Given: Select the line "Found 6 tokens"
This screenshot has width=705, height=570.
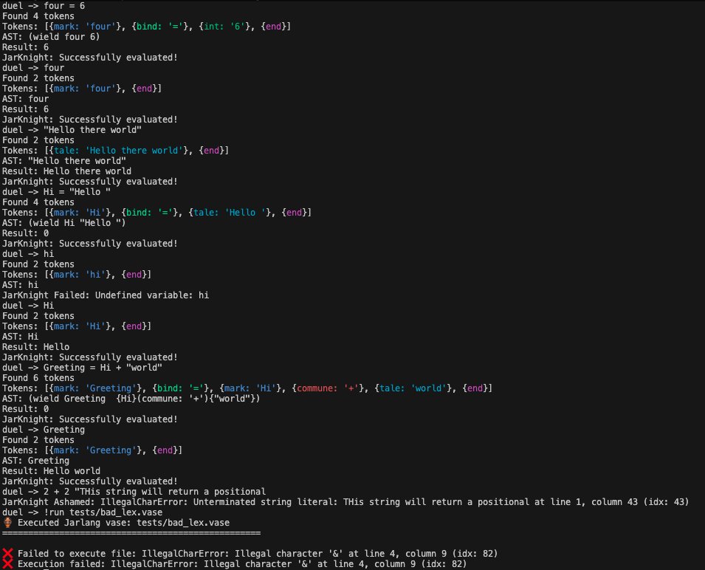Looking at the screenshot, I should (x=38, y=378).
